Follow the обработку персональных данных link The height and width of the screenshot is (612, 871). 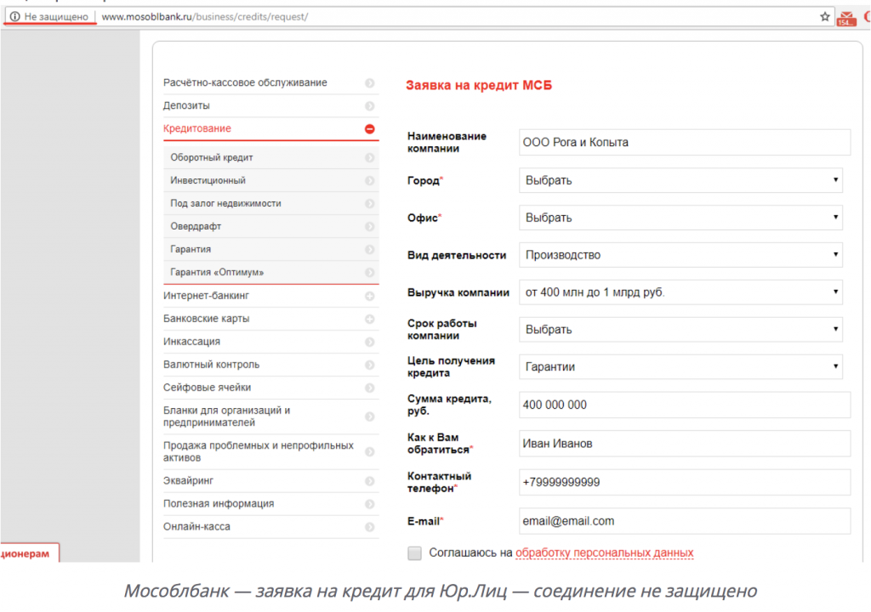[605, 552]
